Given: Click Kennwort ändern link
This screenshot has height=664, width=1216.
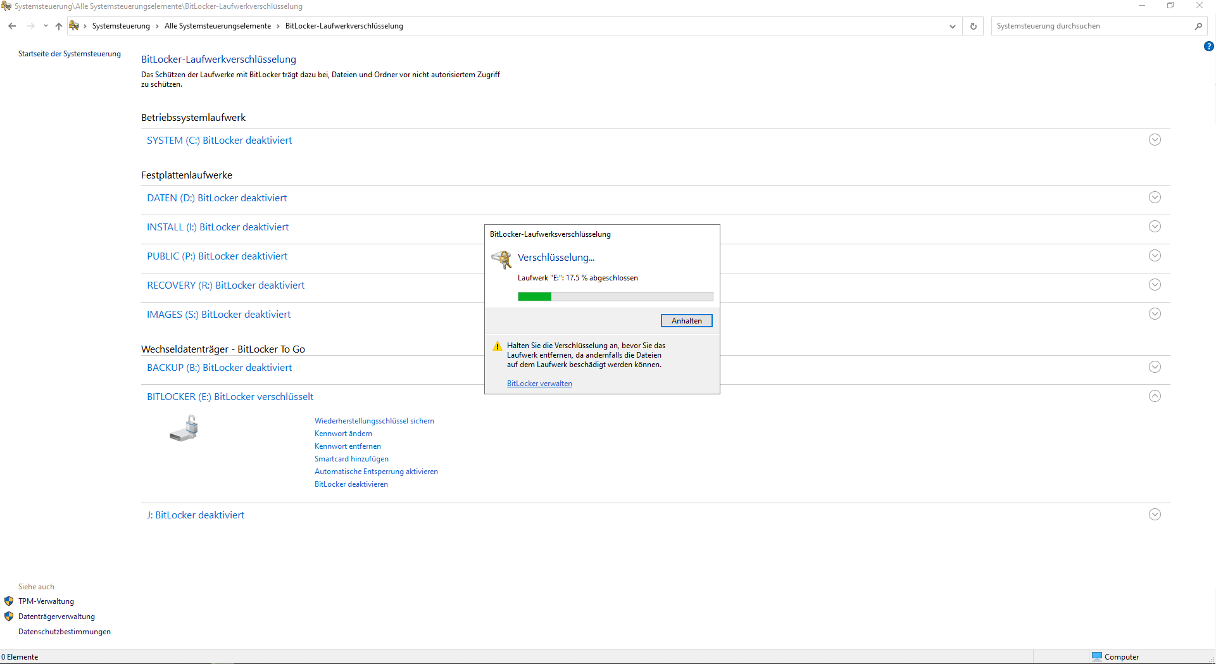Looking at the screenshot, I should click(343, 434).
